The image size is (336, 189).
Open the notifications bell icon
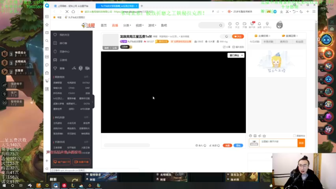point(259,25)
